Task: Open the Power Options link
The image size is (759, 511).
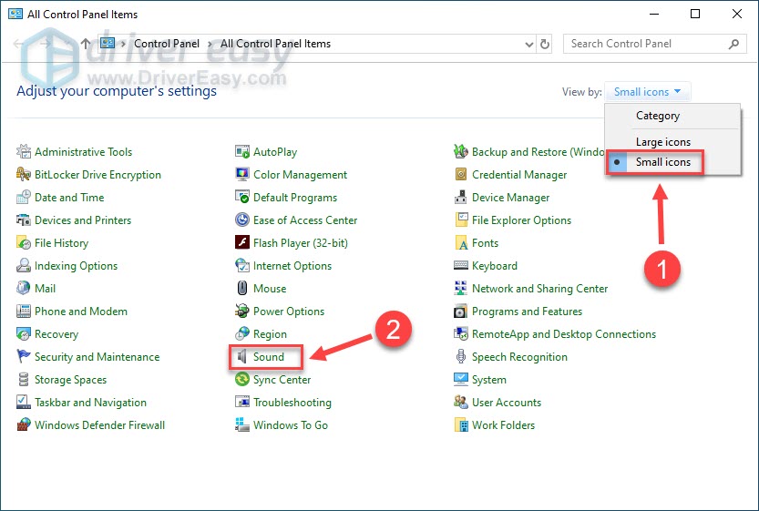Action: [289, 312]
